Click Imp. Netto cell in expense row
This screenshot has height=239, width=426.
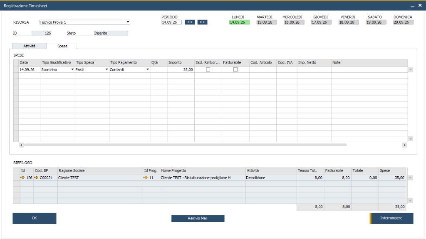point(314,69)
